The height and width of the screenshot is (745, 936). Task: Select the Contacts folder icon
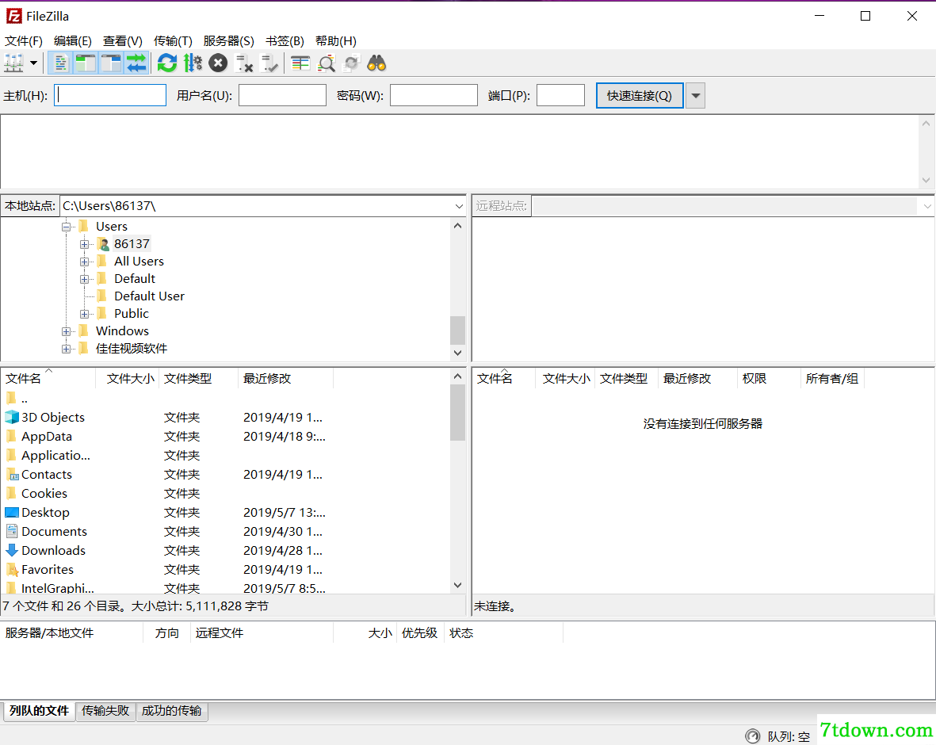(x=12, y=474)
